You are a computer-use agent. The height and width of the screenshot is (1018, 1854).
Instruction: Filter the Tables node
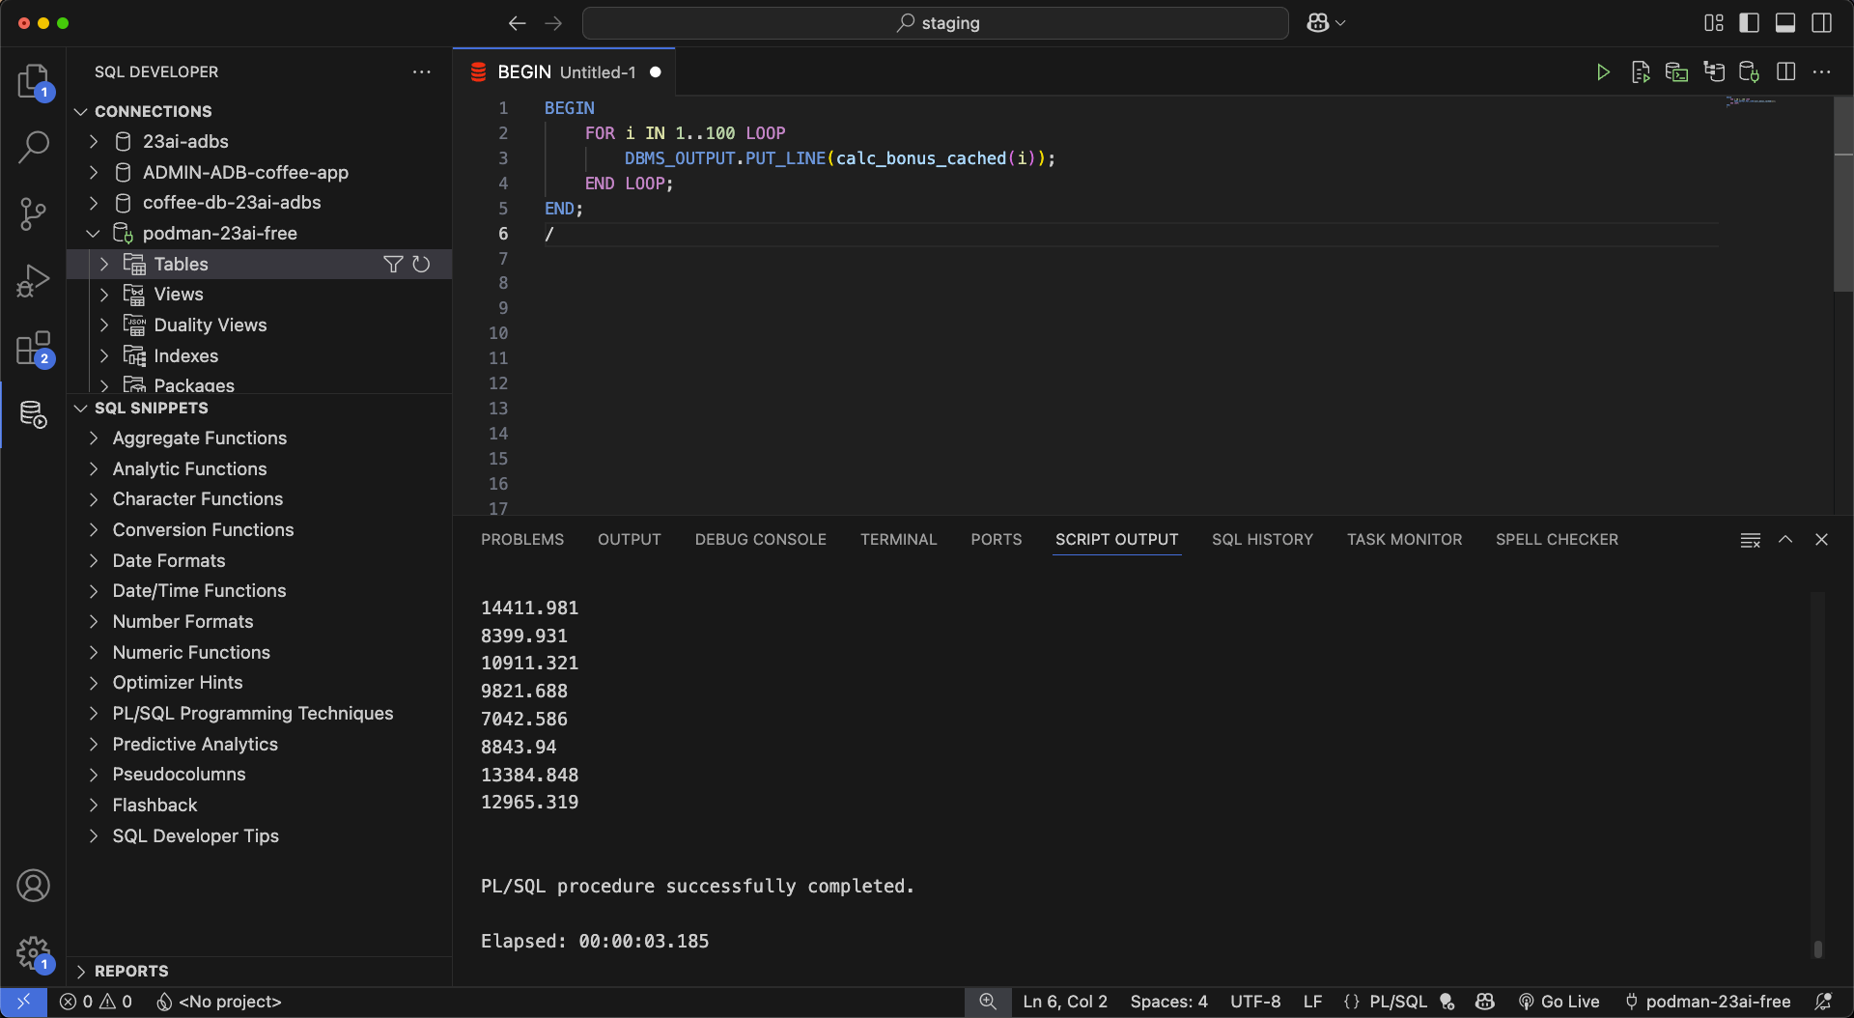pyautogui.click(x=392, y=265)
